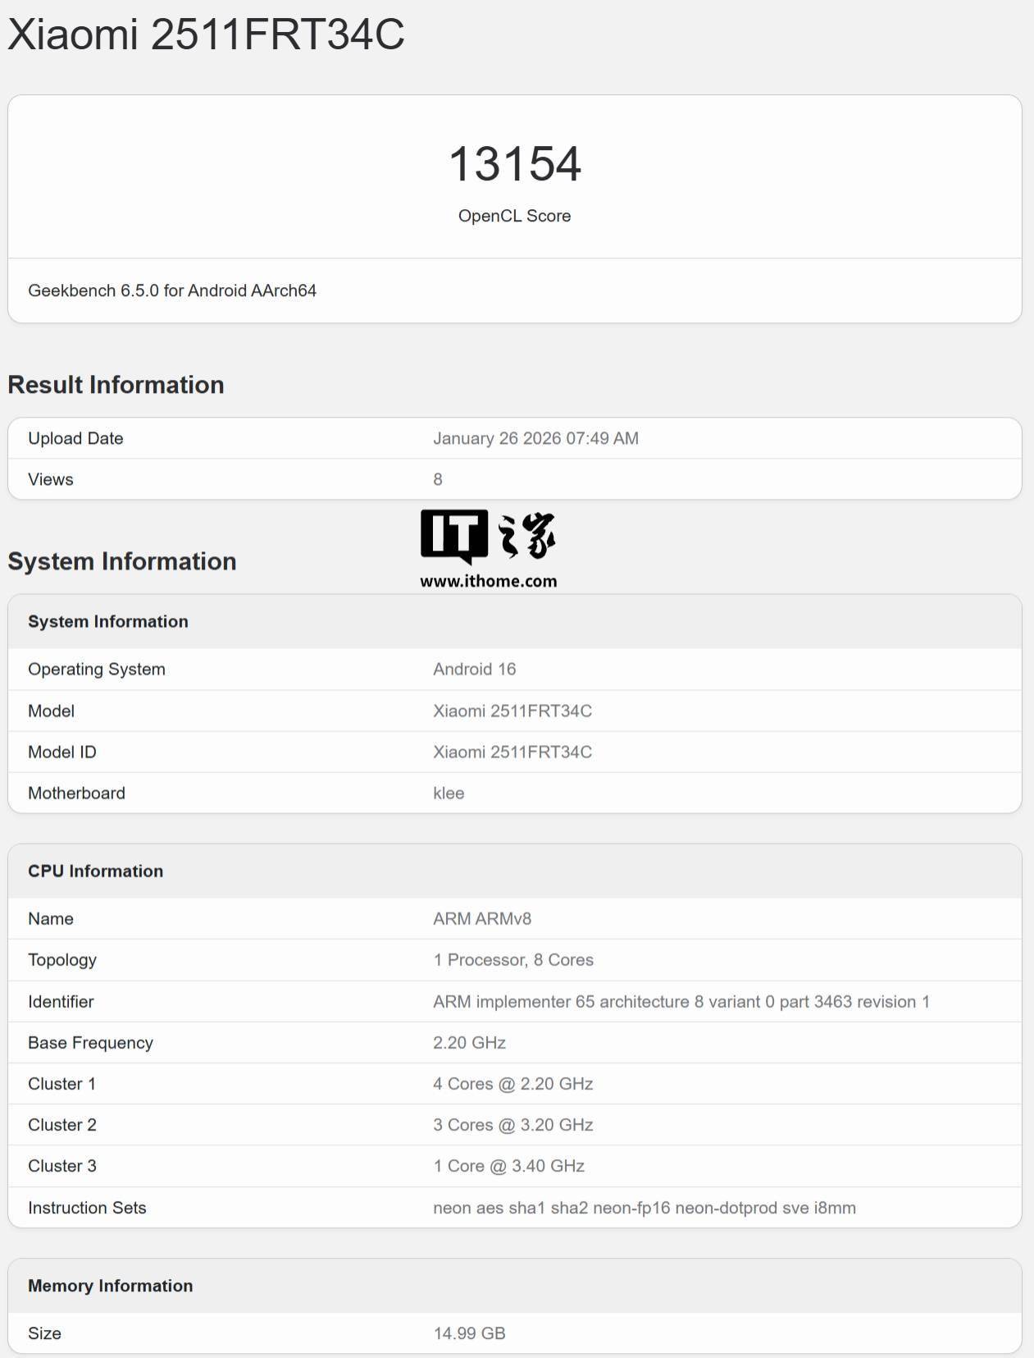Click the ARM ARMv8 name value
The height and width of the screenshot is (1358, 1034).
pos(482,918)
